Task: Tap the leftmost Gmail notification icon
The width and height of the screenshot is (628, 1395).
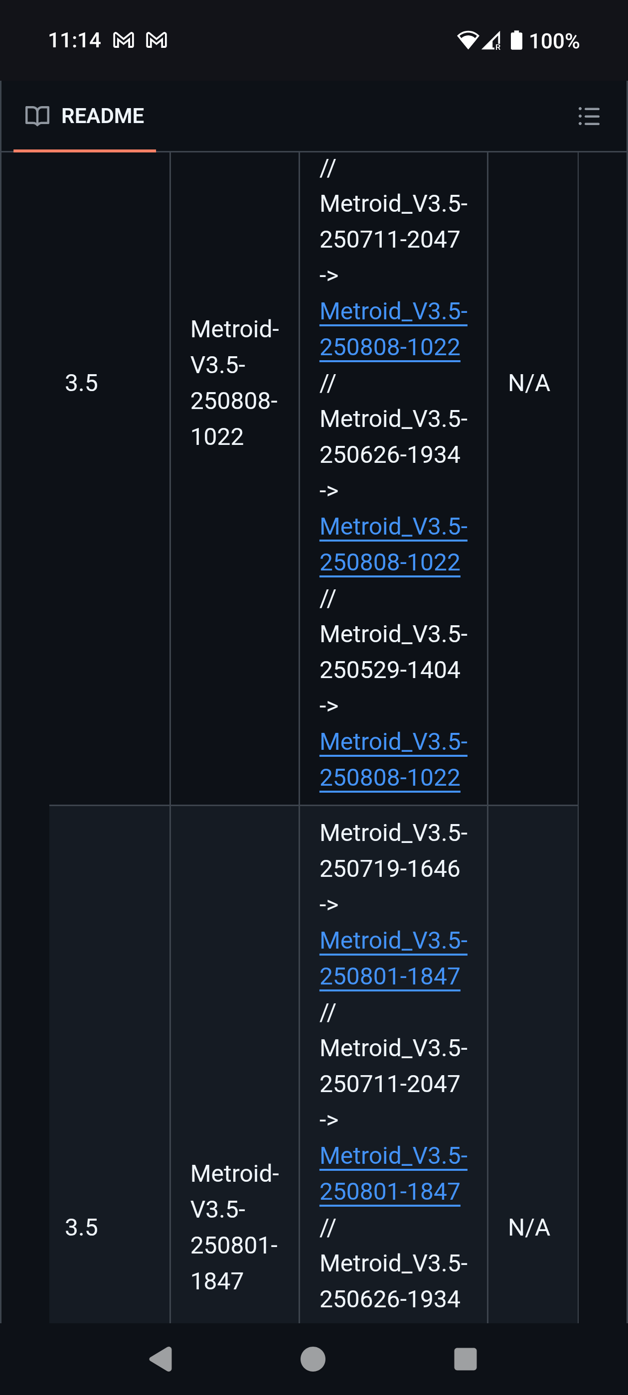Action: pyautogui.click(x=124, y=40)
